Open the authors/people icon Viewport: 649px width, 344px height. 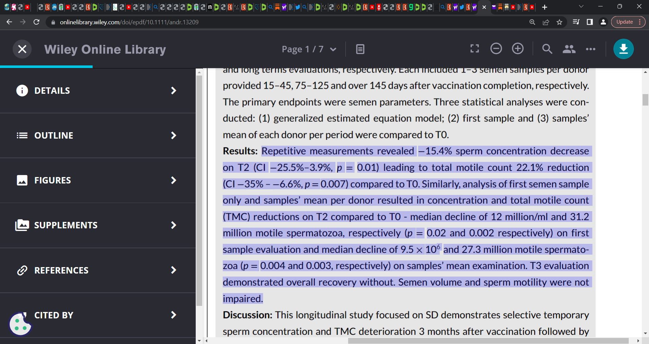[x=569, y=49]
